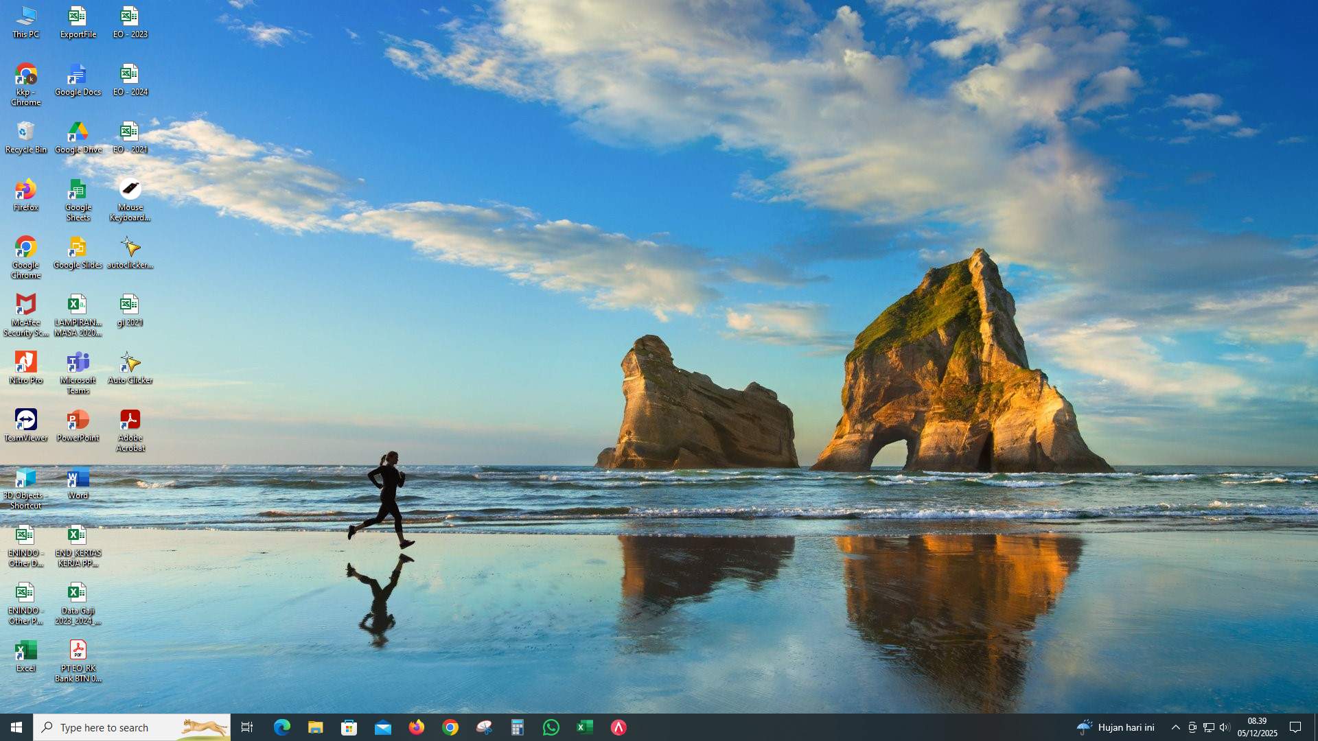Launch WhatsApp from the taskbar
1318x741 pixels.
tap(552, 727)
